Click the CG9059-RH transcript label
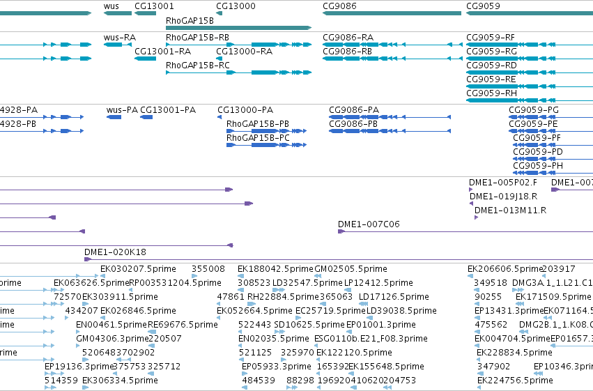 click(492, 93)
